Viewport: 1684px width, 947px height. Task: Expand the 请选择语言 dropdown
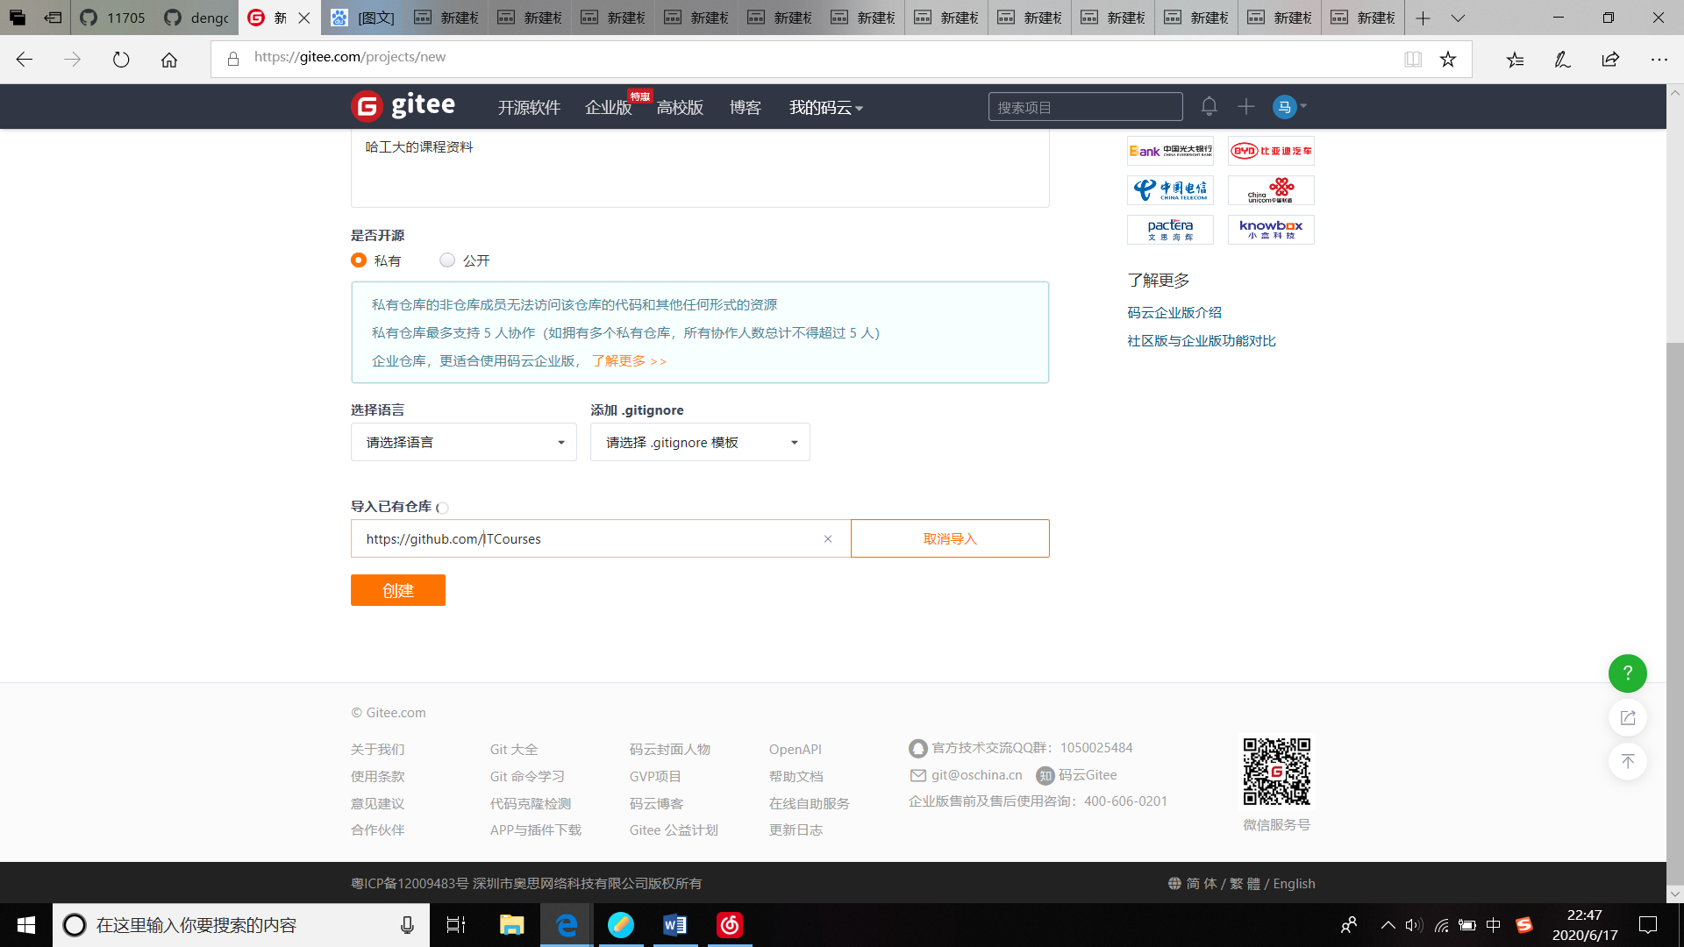coord(463,443)
